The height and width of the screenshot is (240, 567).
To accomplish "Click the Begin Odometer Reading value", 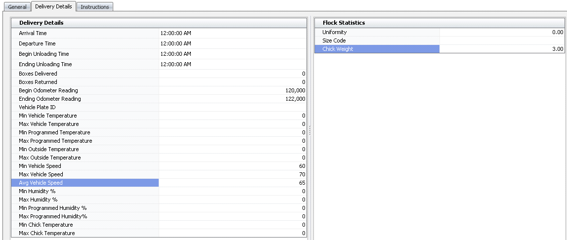I will 232,90.
